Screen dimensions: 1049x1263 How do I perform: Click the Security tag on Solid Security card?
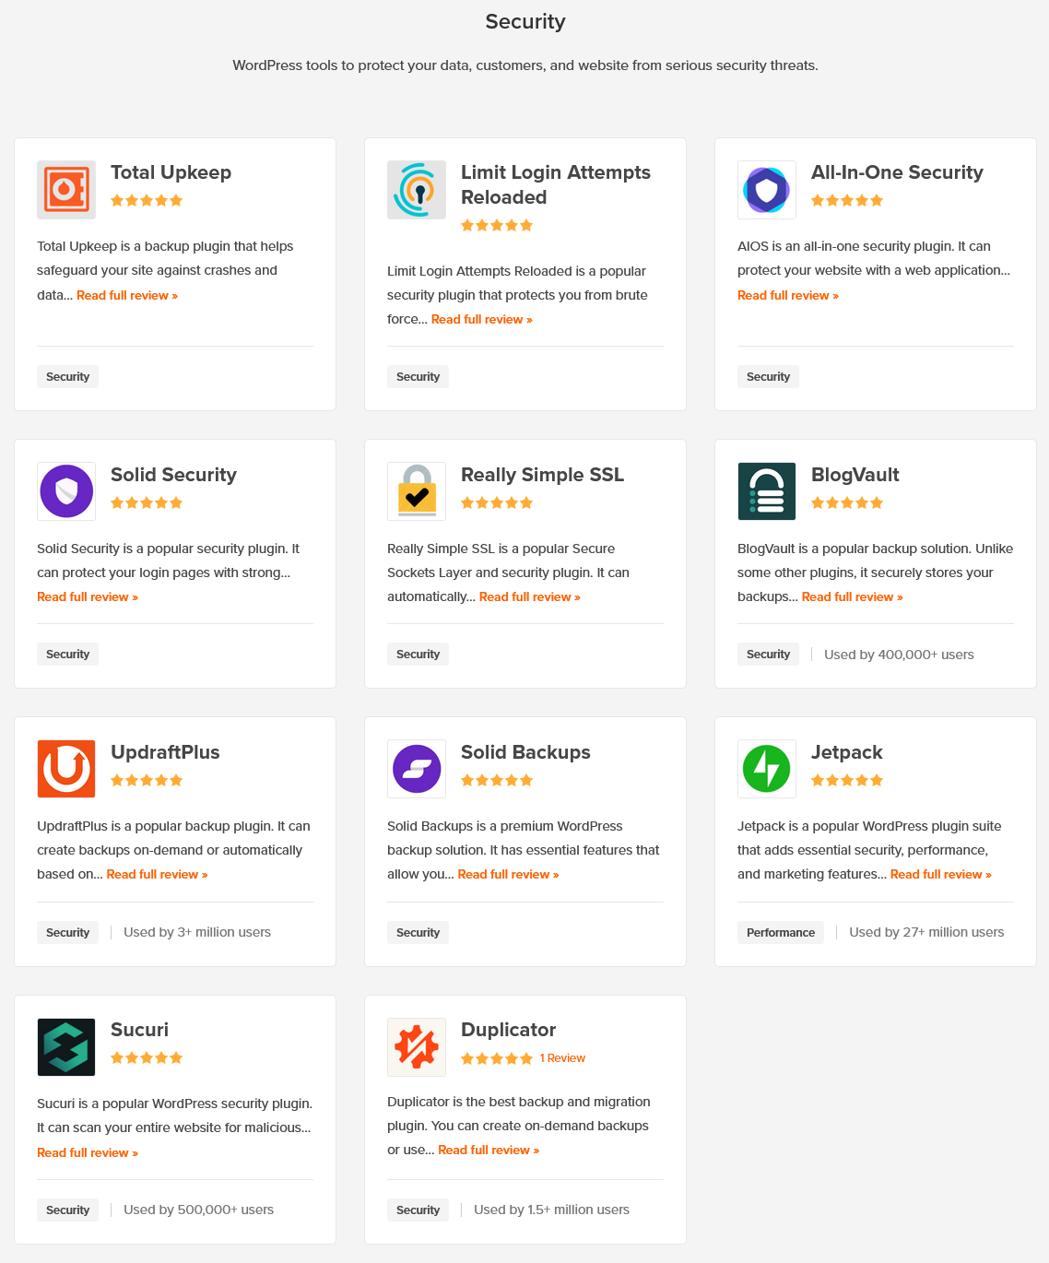point(67,654)
